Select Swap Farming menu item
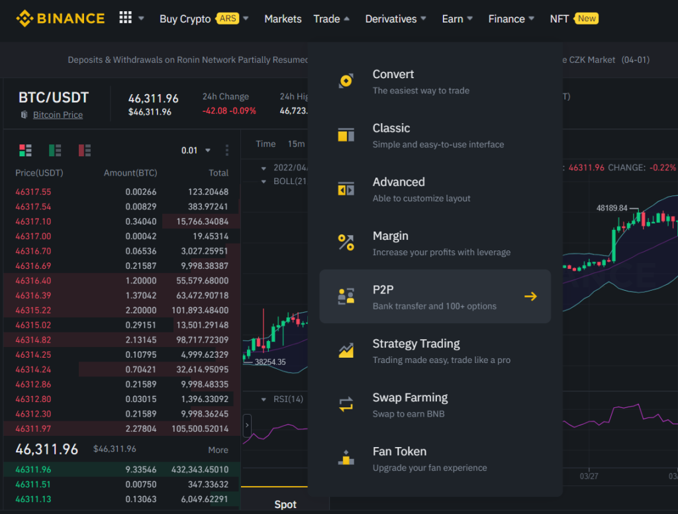This screenshot has height=514, width=678. coord(435,404)
